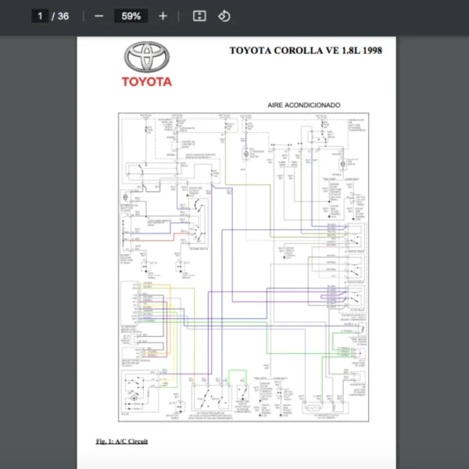Click the fit to page icon
469x469 pixels.
pos(199,16)
